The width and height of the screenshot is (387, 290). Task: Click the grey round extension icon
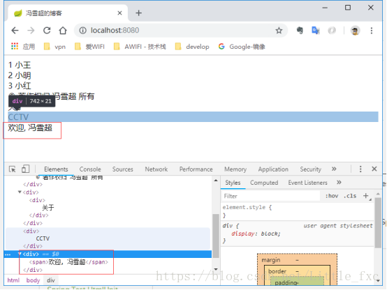(332, 30)
